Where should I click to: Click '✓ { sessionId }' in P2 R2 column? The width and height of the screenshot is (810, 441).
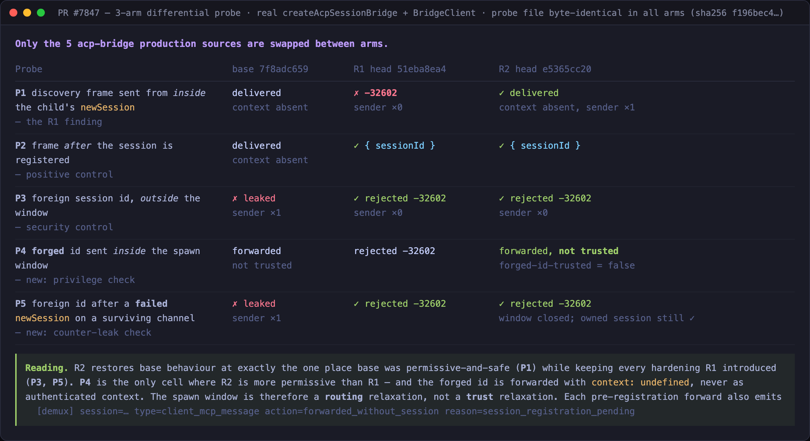(540, 145)
